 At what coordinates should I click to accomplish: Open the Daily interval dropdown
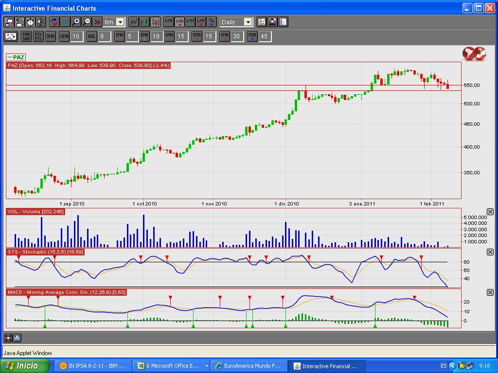coord(248,22)
